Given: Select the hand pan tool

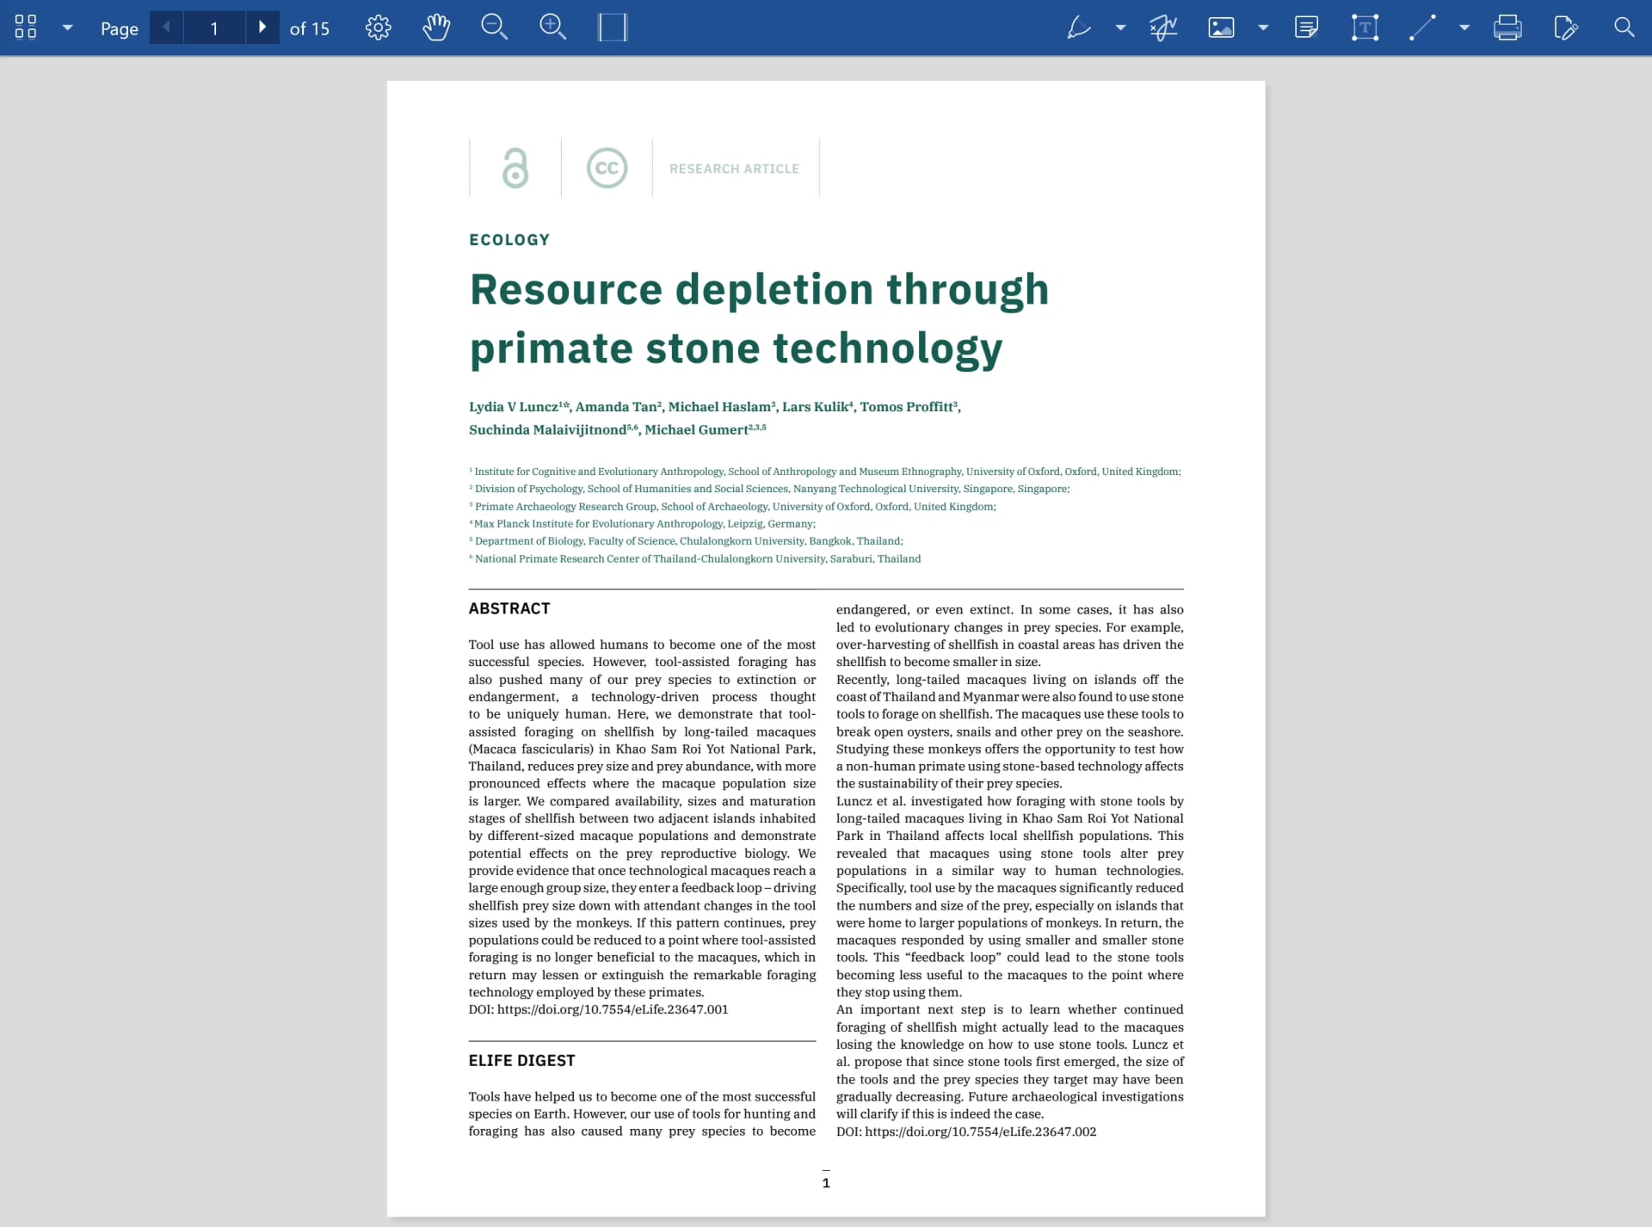Looking at the screenshot, I should [436, 28].
